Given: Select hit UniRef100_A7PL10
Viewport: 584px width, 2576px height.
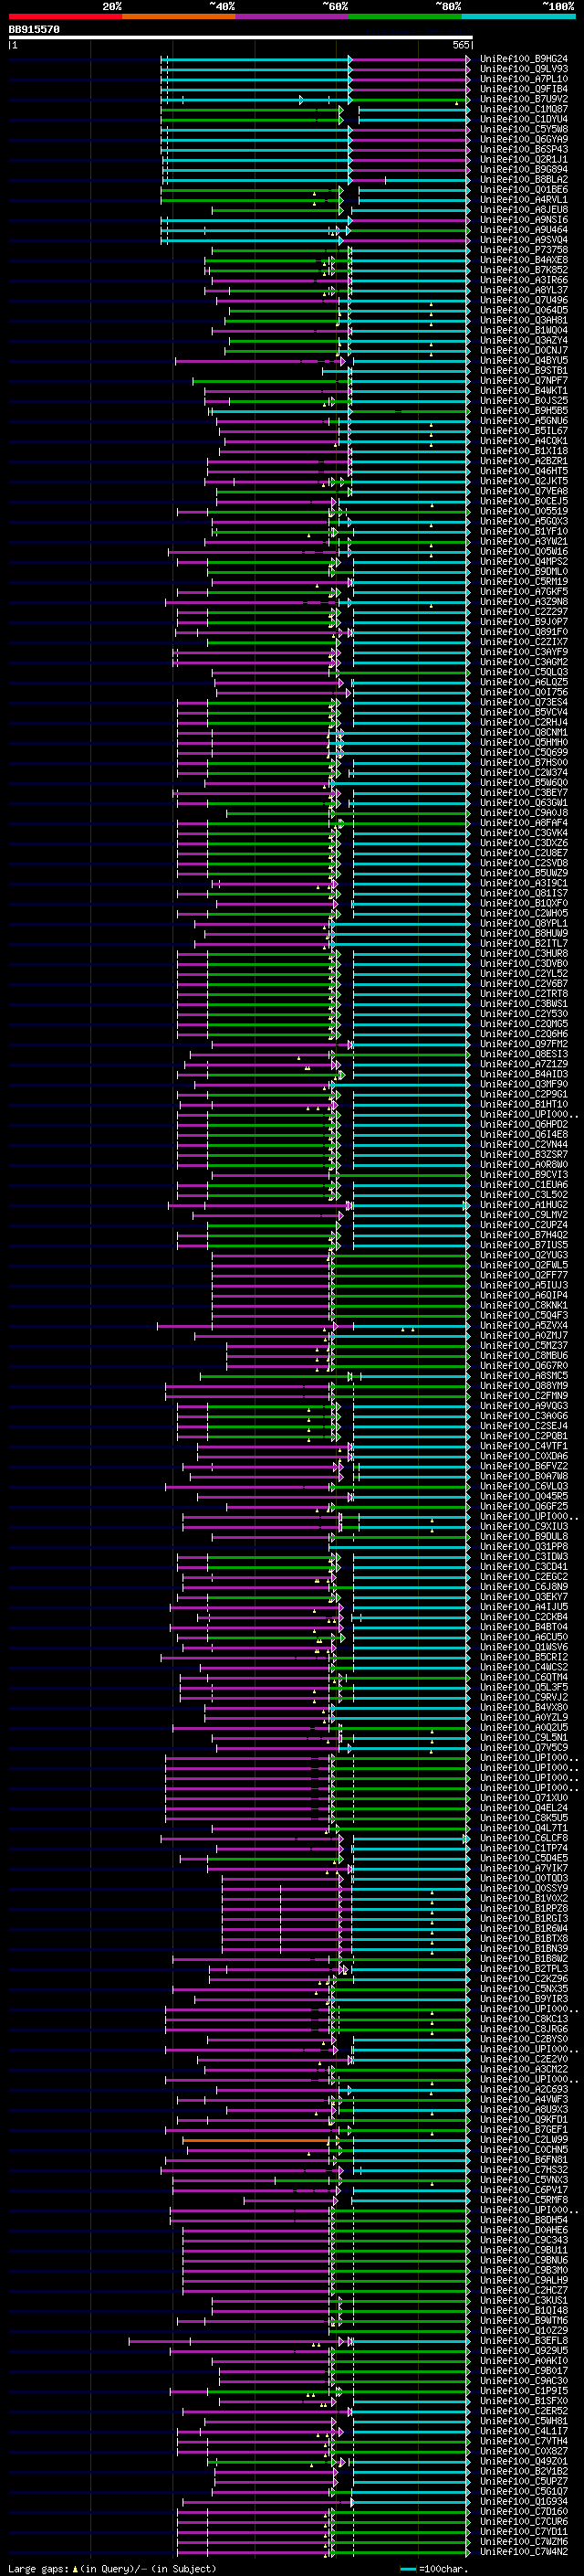Looking at the screenshot, I should pyautogui.click(x=523, y=79).
